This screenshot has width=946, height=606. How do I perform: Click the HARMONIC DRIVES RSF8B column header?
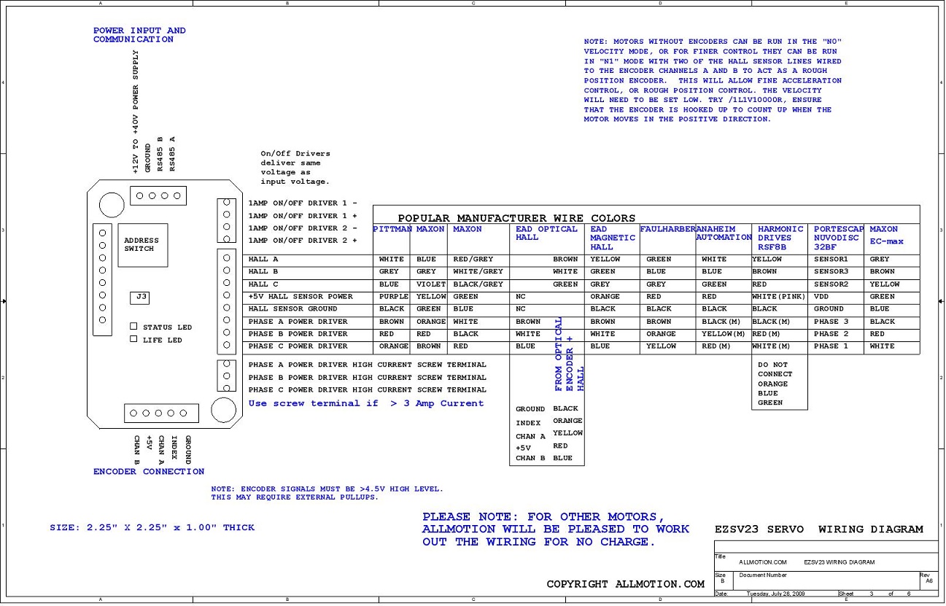pos(780,238)
